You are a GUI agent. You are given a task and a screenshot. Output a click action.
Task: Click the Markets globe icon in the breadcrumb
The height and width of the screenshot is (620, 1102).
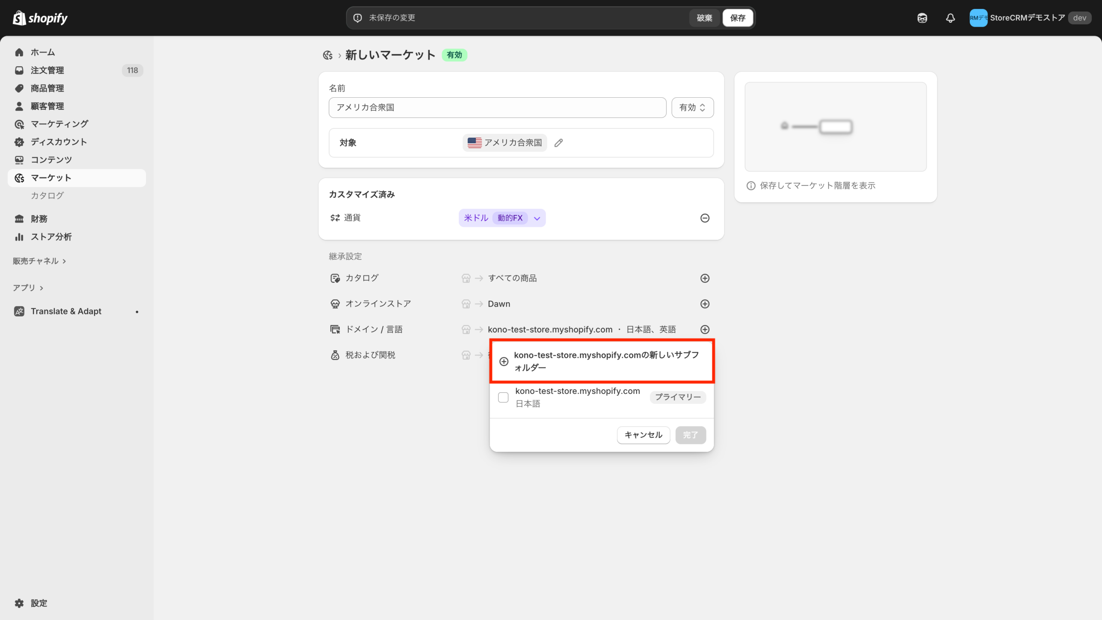(x=328, y=55)
